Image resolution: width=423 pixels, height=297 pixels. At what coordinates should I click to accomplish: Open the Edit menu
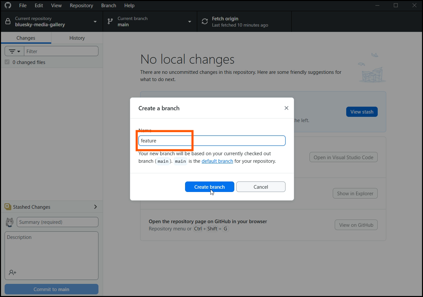pyautogui.click(x=39, y=6)
